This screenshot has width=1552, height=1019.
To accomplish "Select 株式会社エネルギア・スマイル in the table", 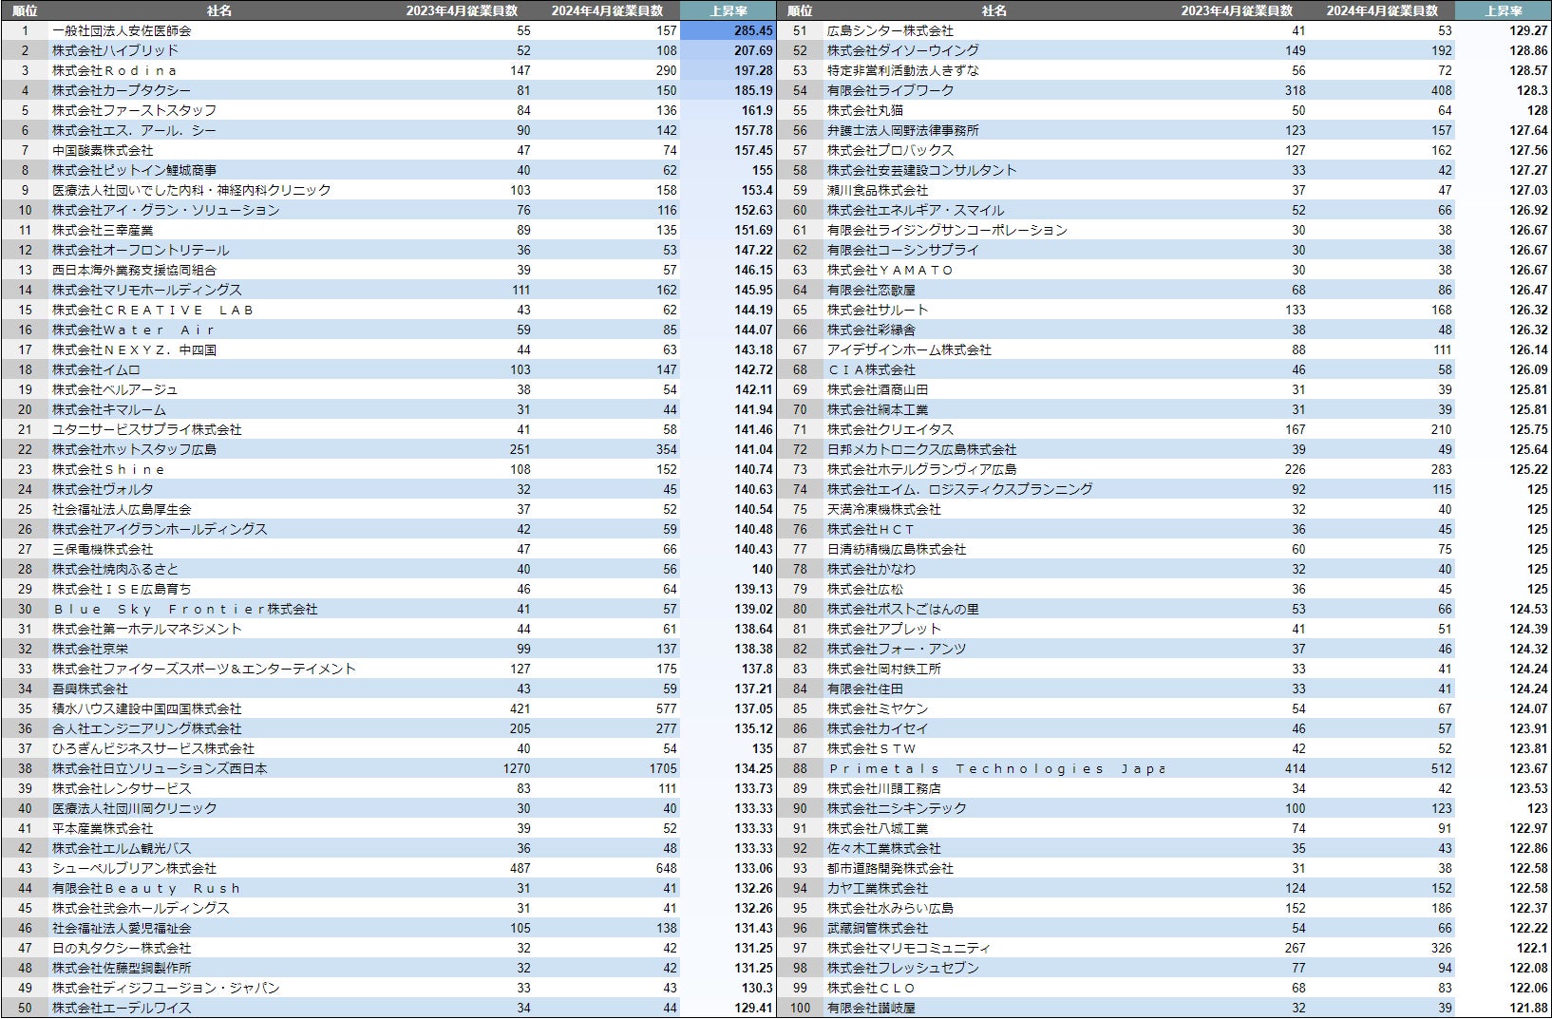I will [916, 210].
